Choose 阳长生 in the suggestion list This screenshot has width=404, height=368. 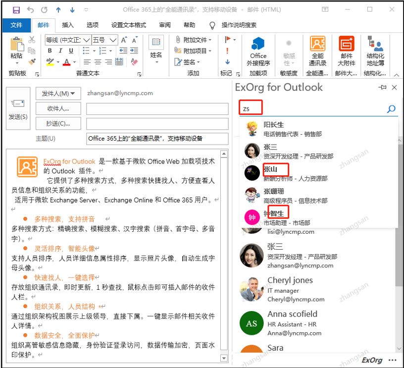click(x=318, y=129)
